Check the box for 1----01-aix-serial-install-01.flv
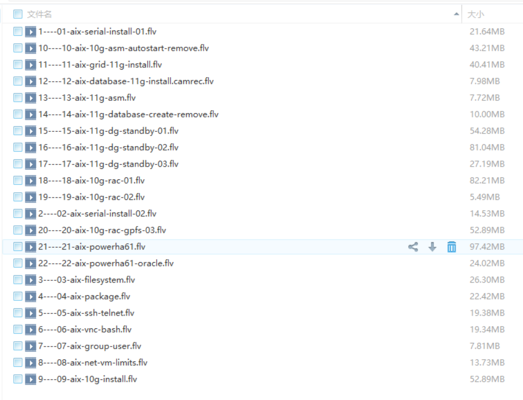 [x=18, y=31]
